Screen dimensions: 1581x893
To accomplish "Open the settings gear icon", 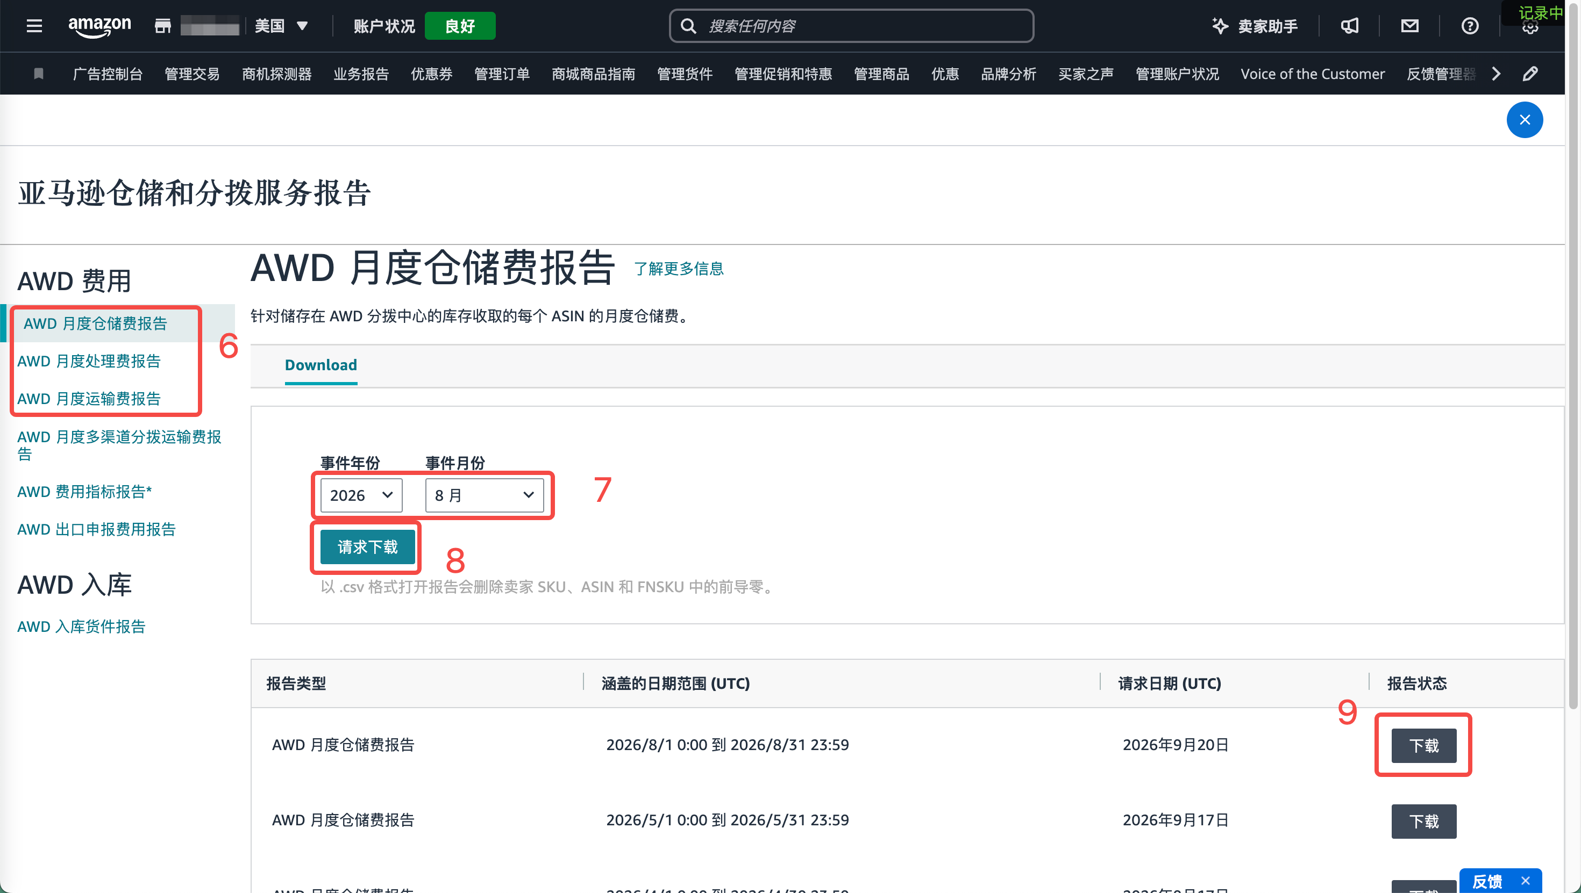I will (x=1530, y=27).
